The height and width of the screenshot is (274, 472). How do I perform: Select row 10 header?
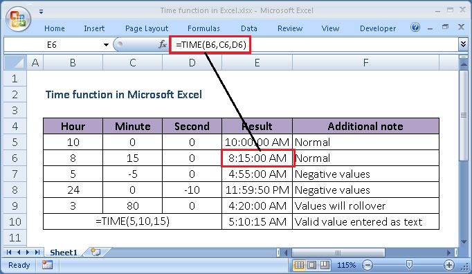tap(15, 221)
